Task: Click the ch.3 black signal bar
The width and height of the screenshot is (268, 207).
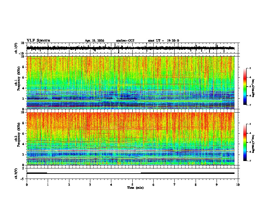Action: pos(131,173)
